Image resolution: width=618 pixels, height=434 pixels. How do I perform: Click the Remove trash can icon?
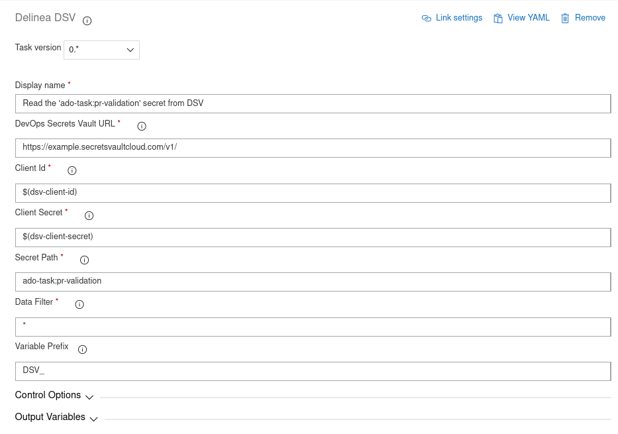pyautogui.click(x=565, y=18)
